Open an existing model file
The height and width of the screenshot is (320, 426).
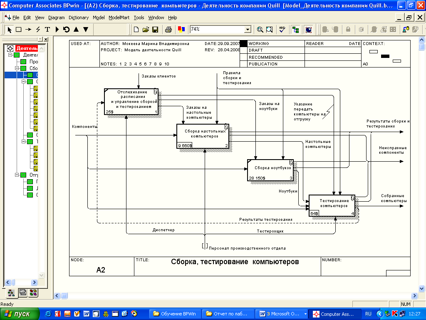(146, 30)
